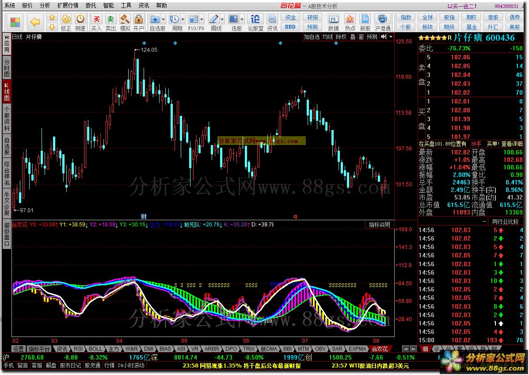Select the BOLL indicator tab
This screenshot has height=375, width=529.
click(x=95, y=348)
